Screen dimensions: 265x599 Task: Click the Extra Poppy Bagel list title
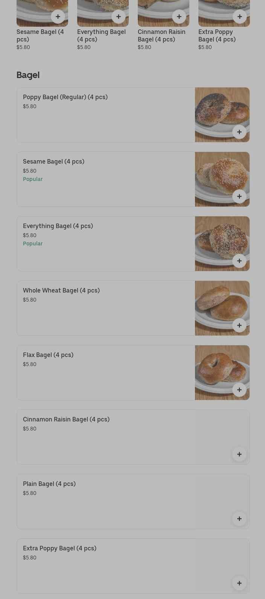(x=59, y=548)
